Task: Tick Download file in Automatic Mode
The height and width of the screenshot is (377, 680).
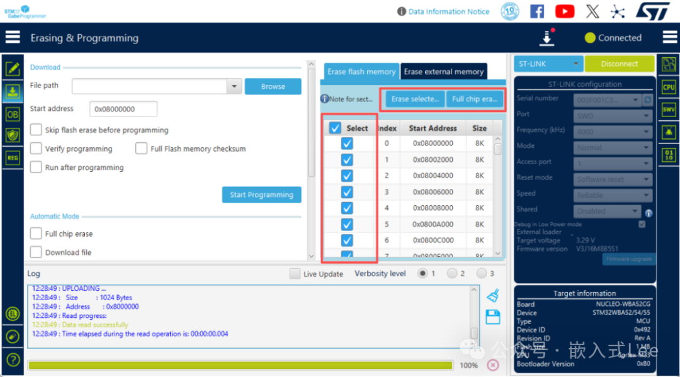Action: click(36, 252)
